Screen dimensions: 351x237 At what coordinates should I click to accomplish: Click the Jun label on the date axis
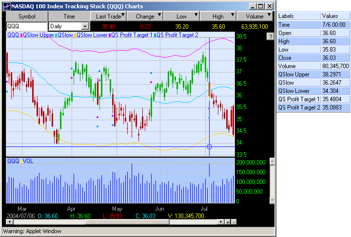[x=160, y=209]
